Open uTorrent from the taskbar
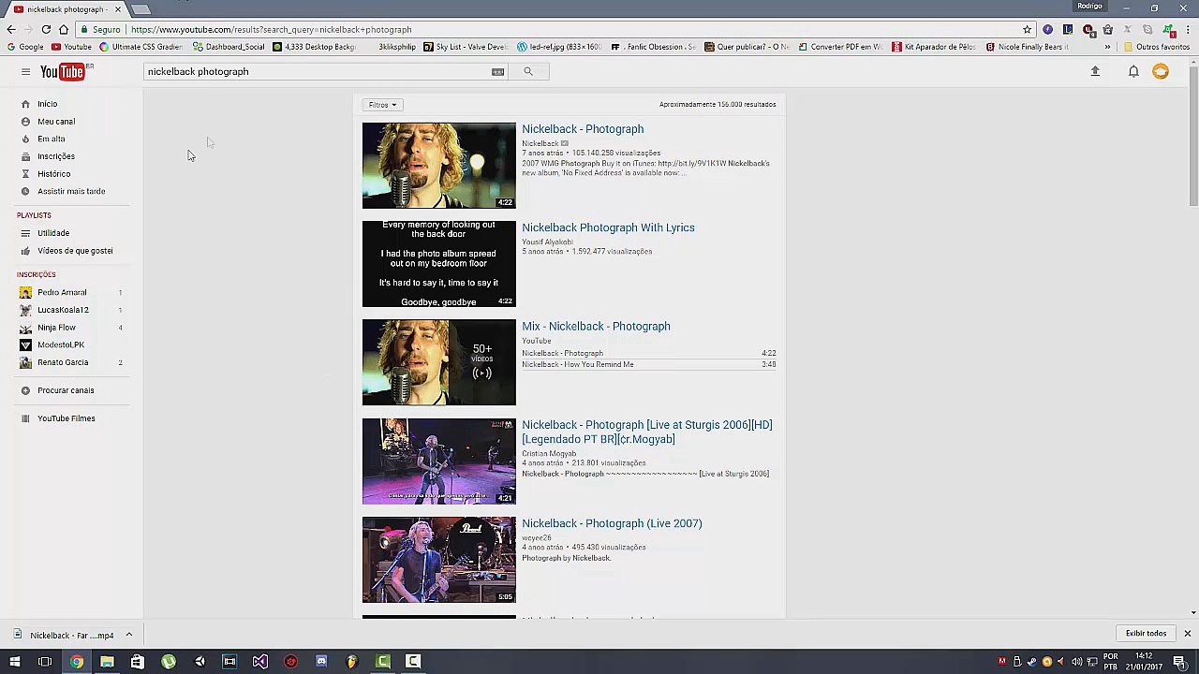Image resolution: width=1199 pixels, height=674 pixels. (x=169, y=662)
